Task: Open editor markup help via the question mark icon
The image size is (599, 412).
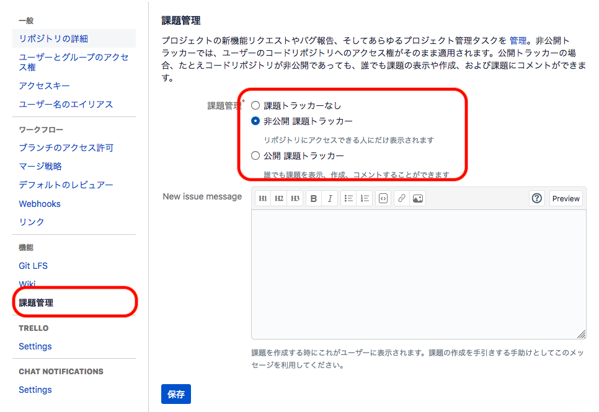Action: pos(536,198)
